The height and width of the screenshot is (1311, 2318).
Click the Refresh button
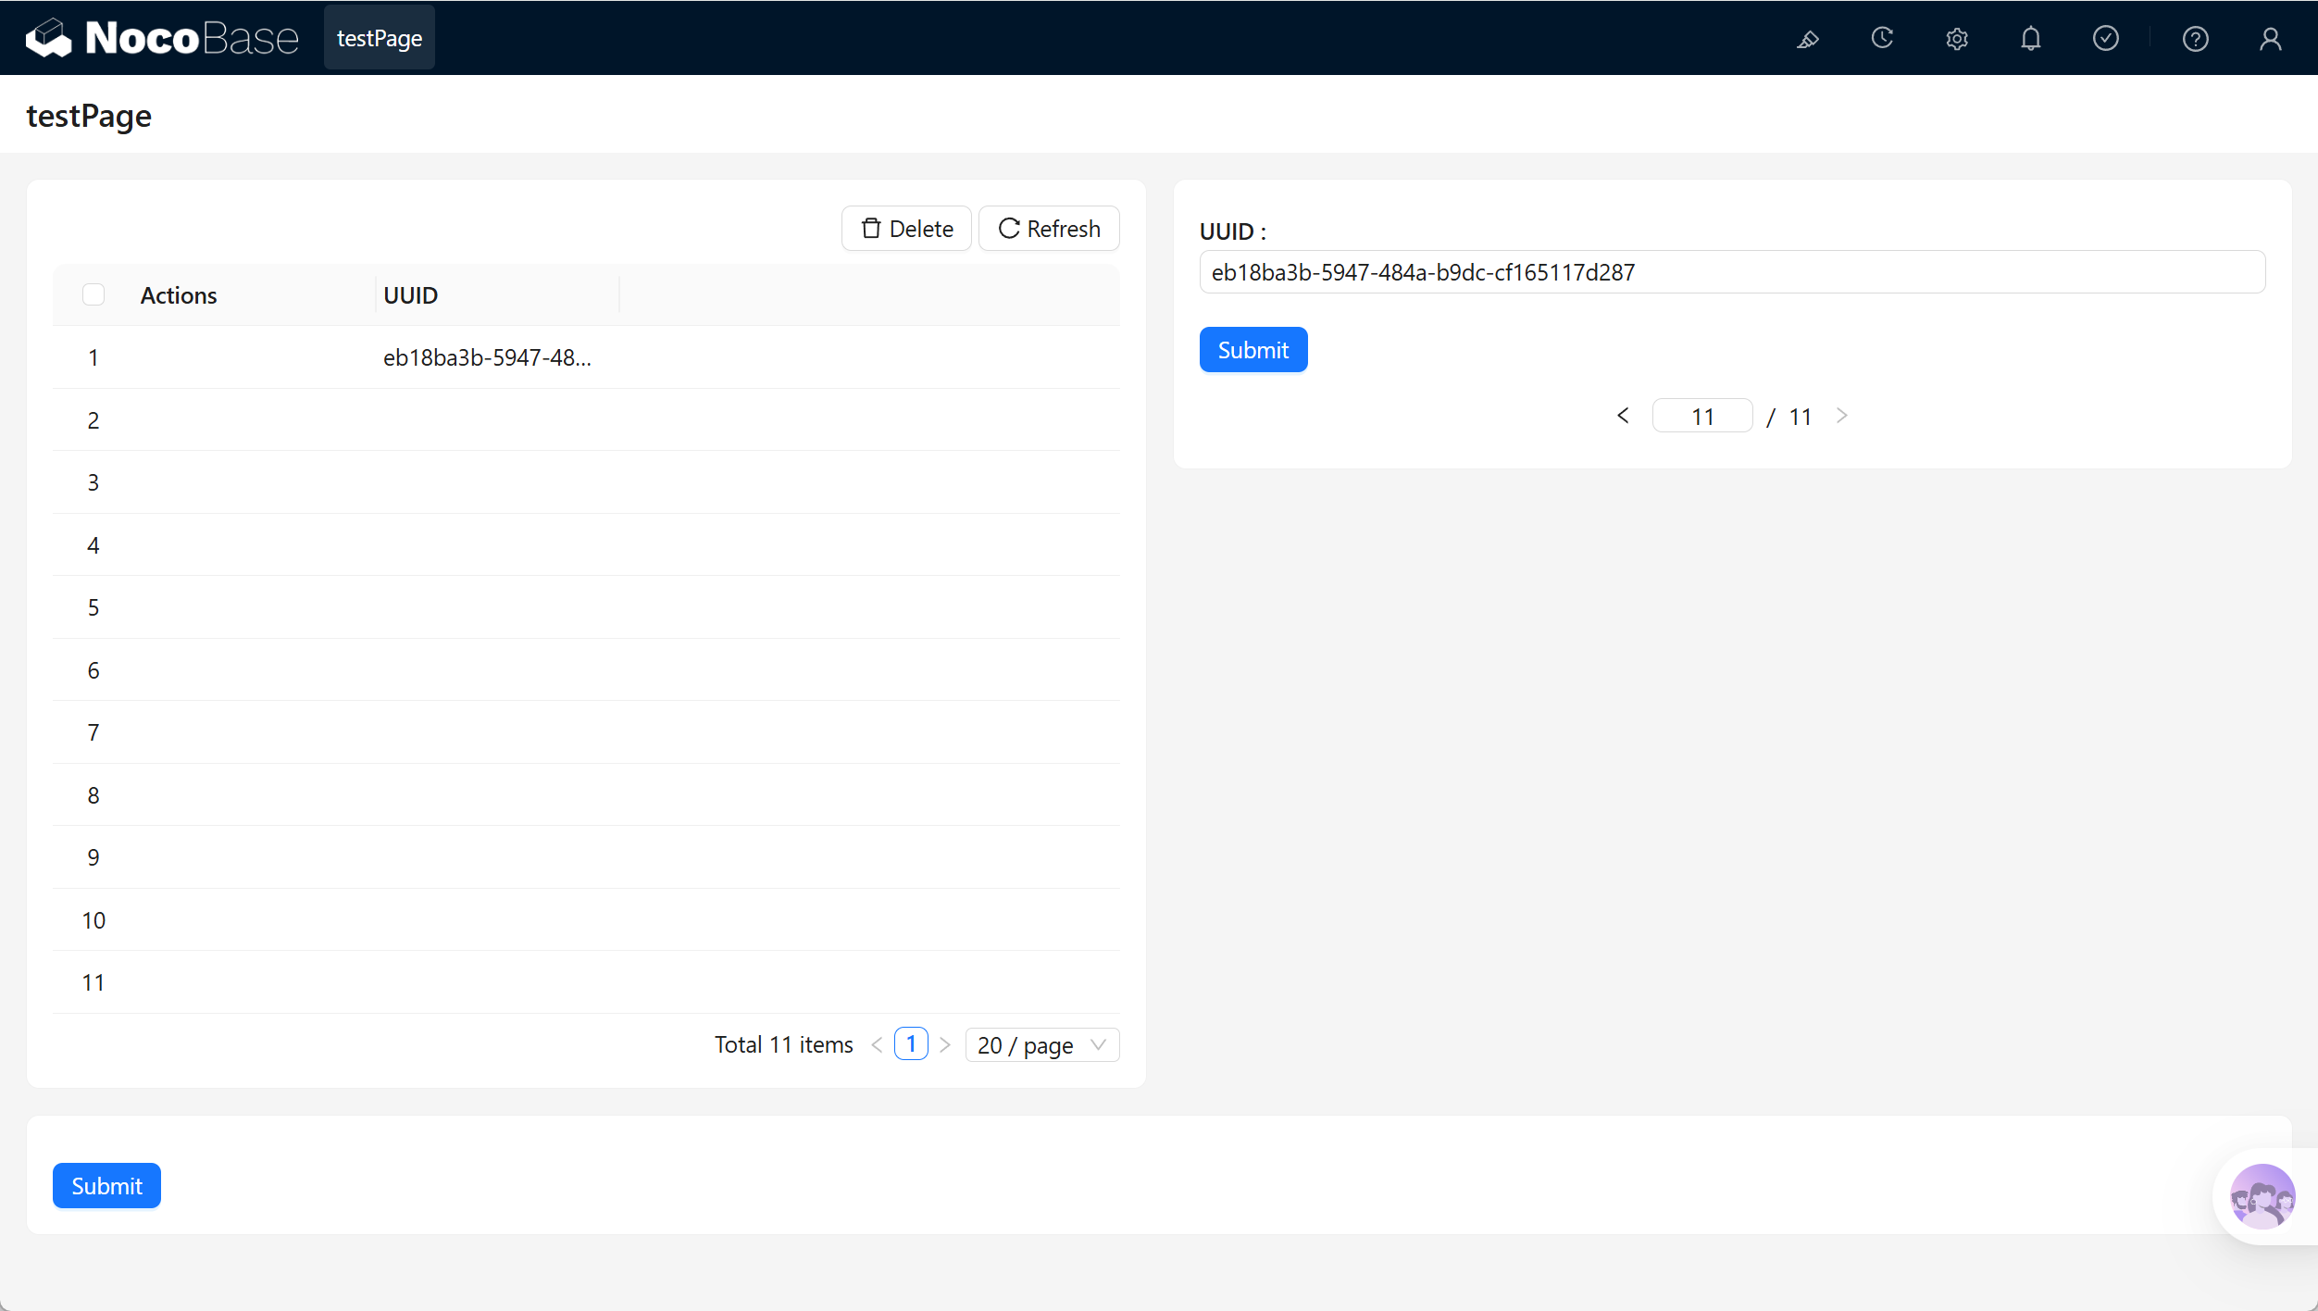(x=1049, y=229)
